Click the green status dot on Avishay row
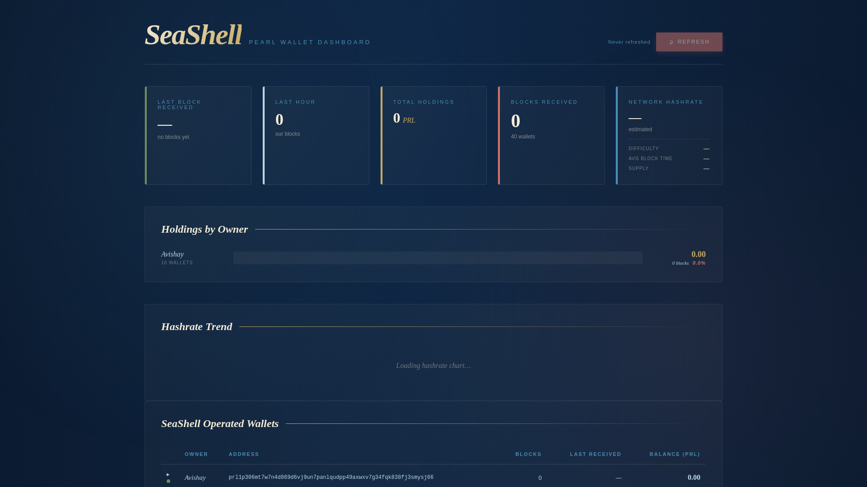The height and width of the screenshot is (487, 867). pos(168,481)
